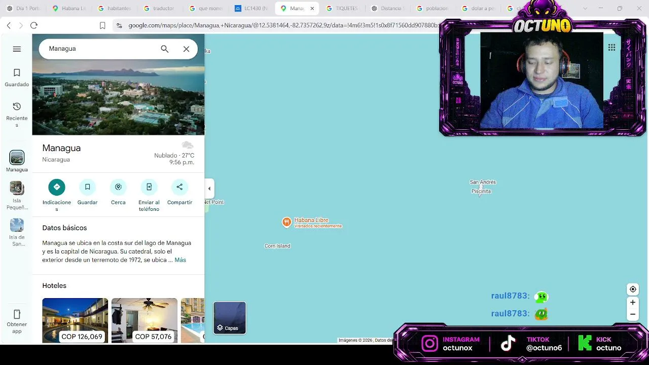Click the Corn Island map label

tap(277, 246)
